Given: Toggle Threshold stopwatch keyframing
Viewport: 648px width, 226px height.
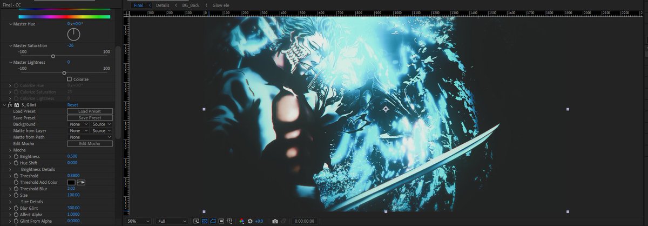Looking at the screenshot, I should click(16, 176).
